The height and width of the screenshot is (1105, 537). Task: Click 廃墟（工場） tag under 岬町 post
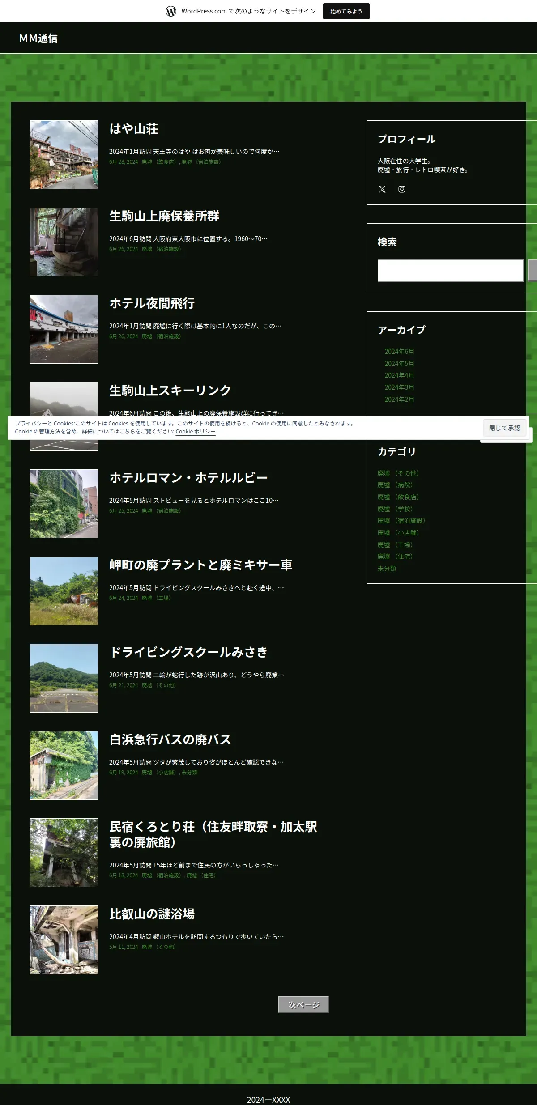pos(157,598)
